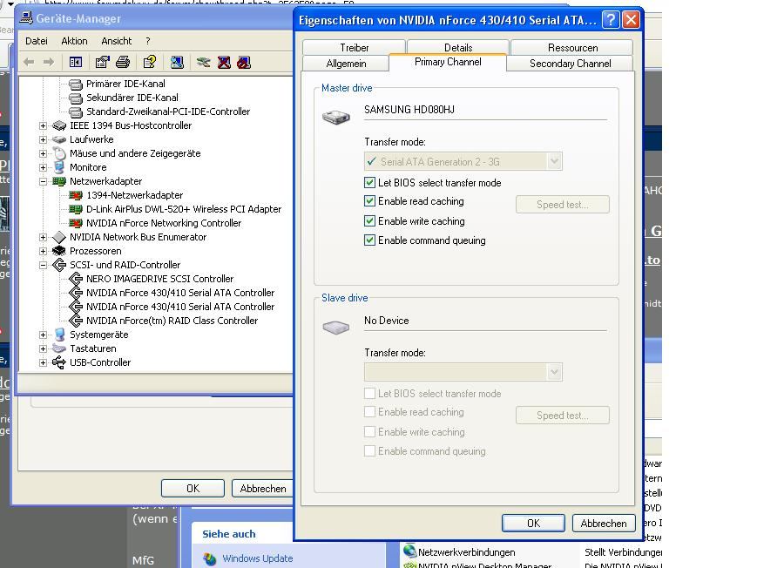Check slave Enable read caching box
Screen dimensions: 784x568
click(369, 412)
